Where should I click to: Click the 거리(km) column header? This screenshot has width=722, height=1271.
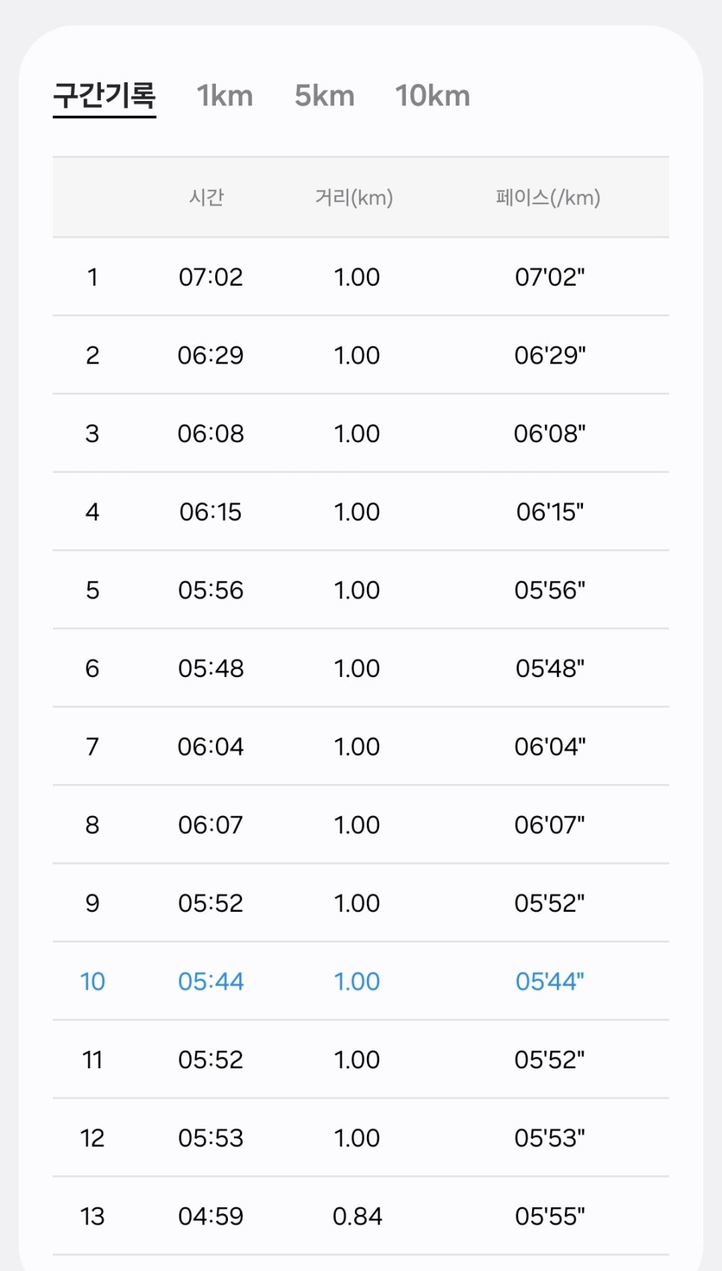point(354,197)
